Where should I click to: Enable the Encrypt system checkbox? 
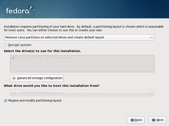[x=6, y=45]
